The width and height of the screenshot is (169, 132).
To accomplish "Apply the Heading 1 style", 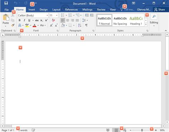I will click(x=136, y=20).
